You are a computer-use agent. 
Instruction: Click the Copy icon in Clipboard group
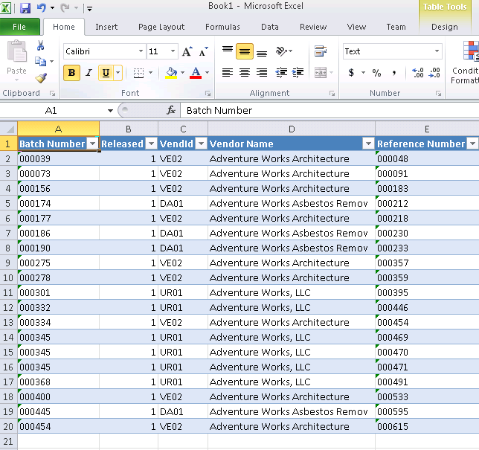tap(40, 62)
